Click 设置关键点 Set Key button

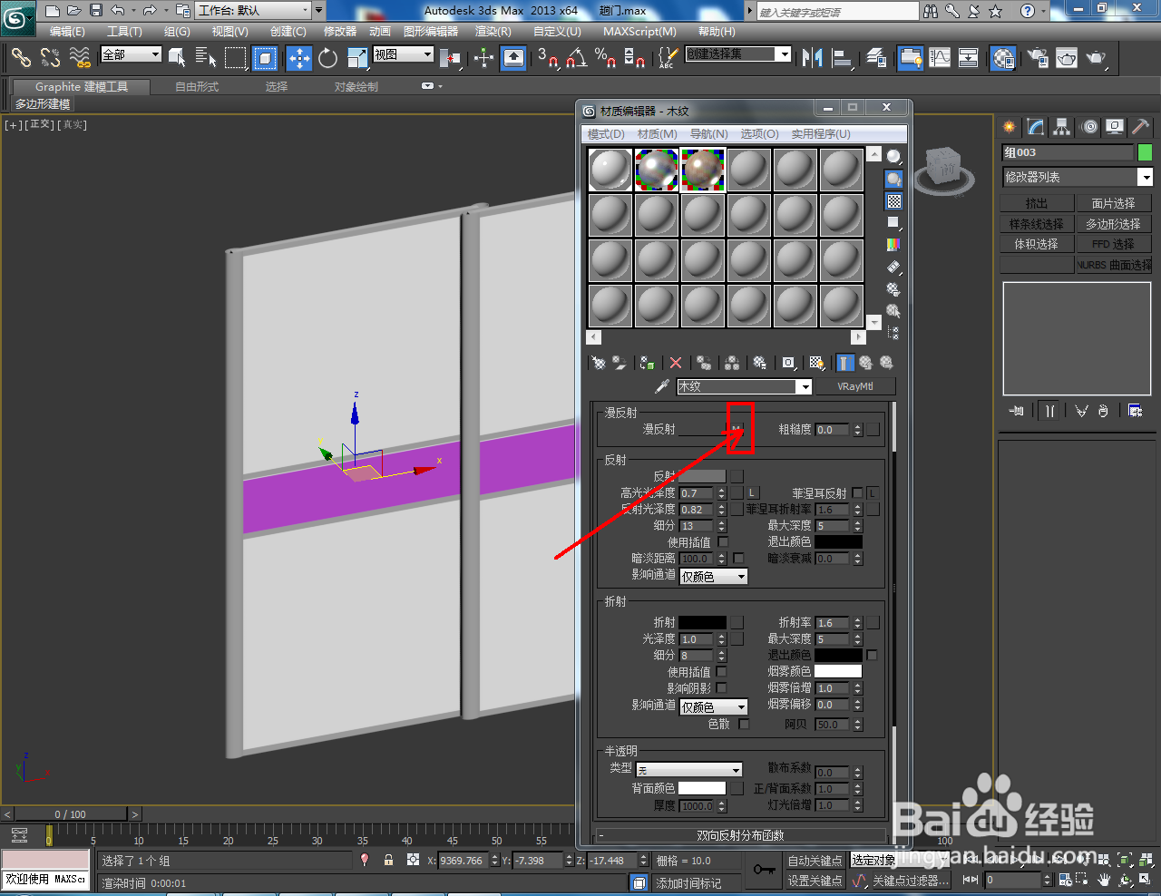click(815, 881)
